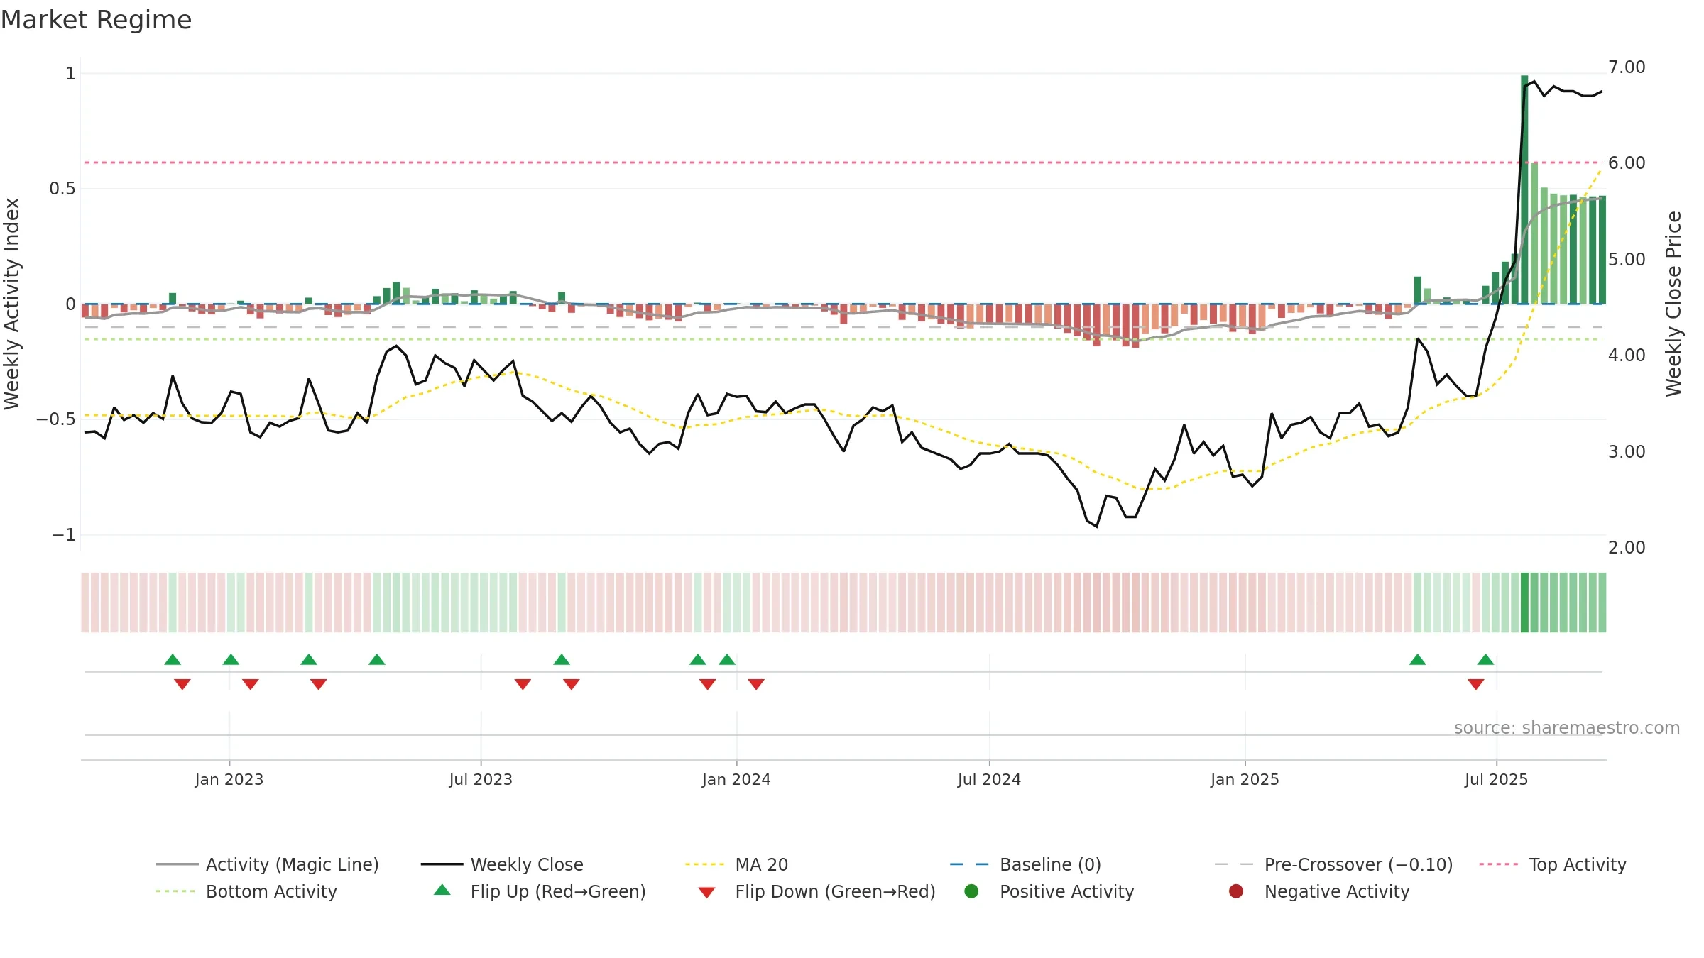Click the Jul 2025 axis label
Viewport: 1704px width, 958px height.
coord(1496,779)
